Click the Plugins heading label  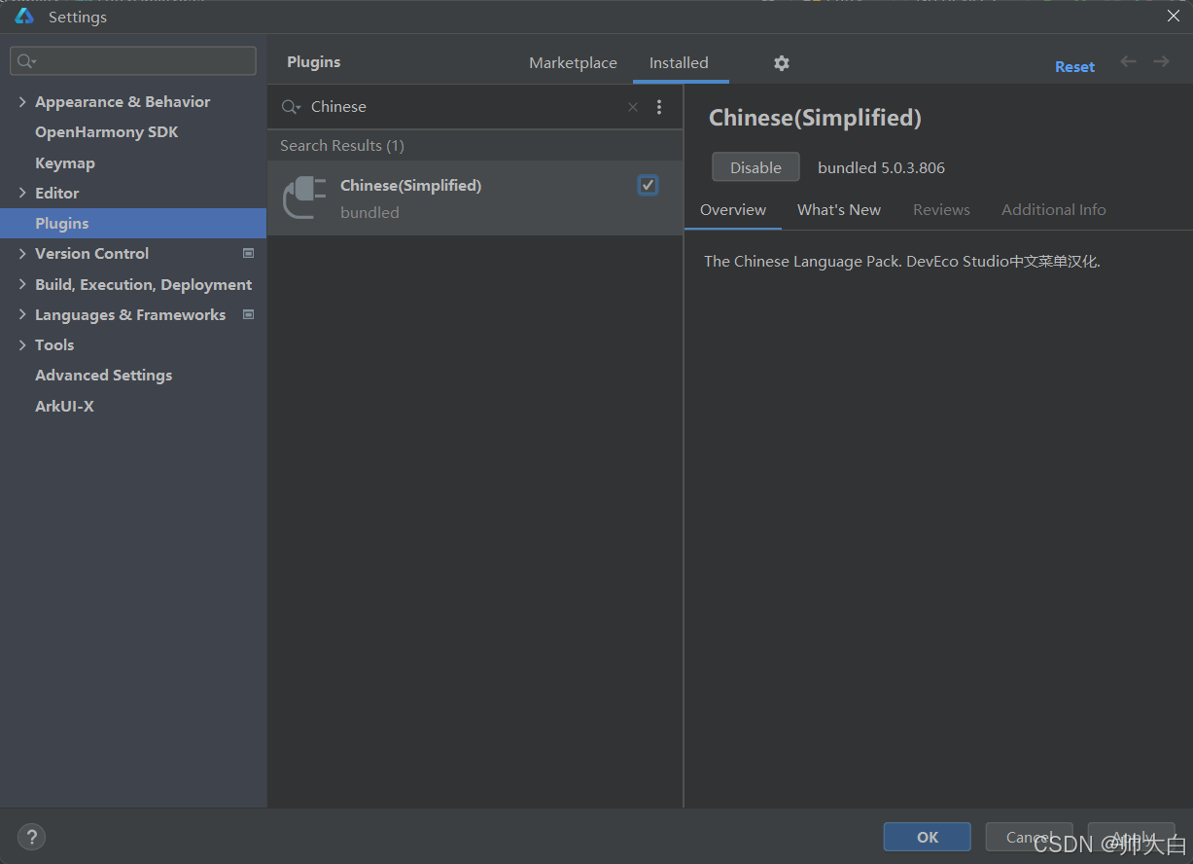coord(314,62)
